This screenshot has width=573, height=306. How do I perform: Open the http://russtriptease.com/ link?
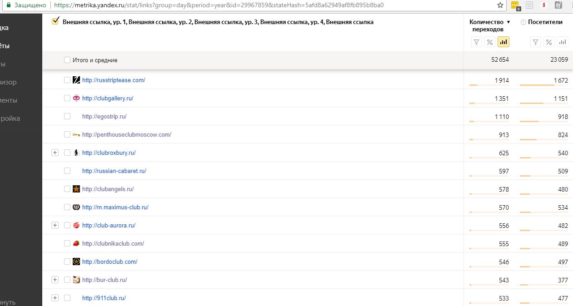[x=114, y=80]
